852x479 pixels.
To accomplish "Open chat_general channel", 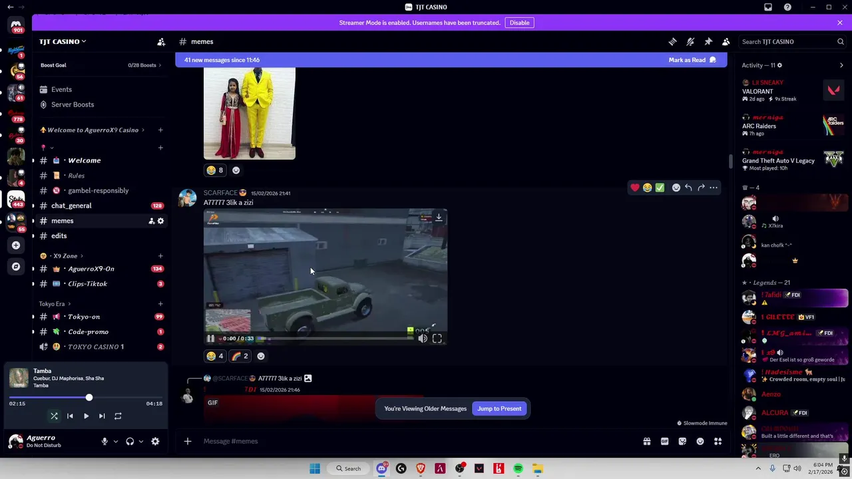I will (101, 206).
